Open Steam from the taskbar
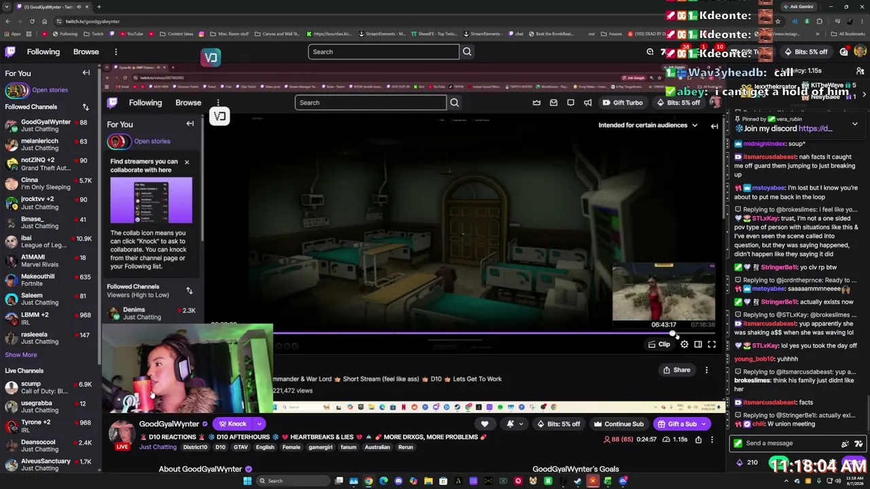870x489 pixels. tap(578, 481)
